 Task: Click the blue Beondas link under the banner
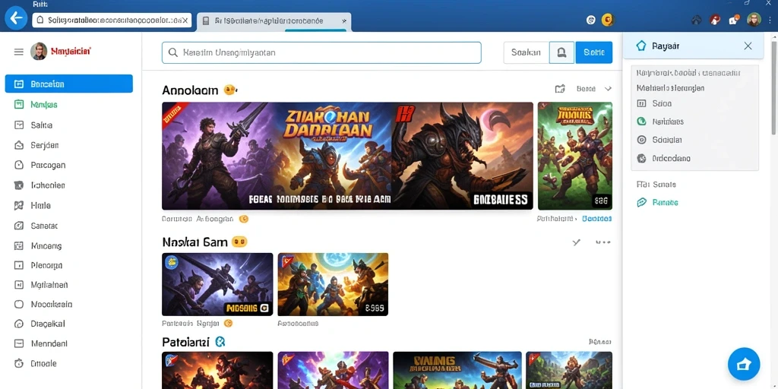tap(597, 218)
